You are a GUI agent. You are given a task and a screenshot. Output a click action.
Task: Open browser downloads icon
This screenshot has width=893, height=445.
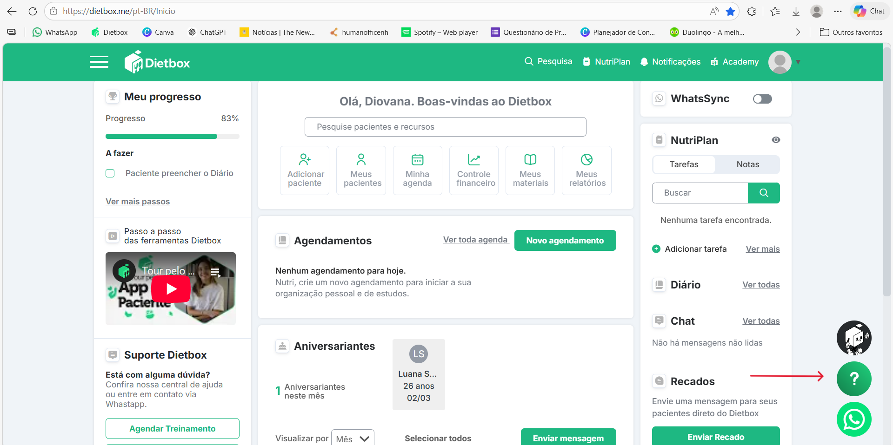click(796, 11)
